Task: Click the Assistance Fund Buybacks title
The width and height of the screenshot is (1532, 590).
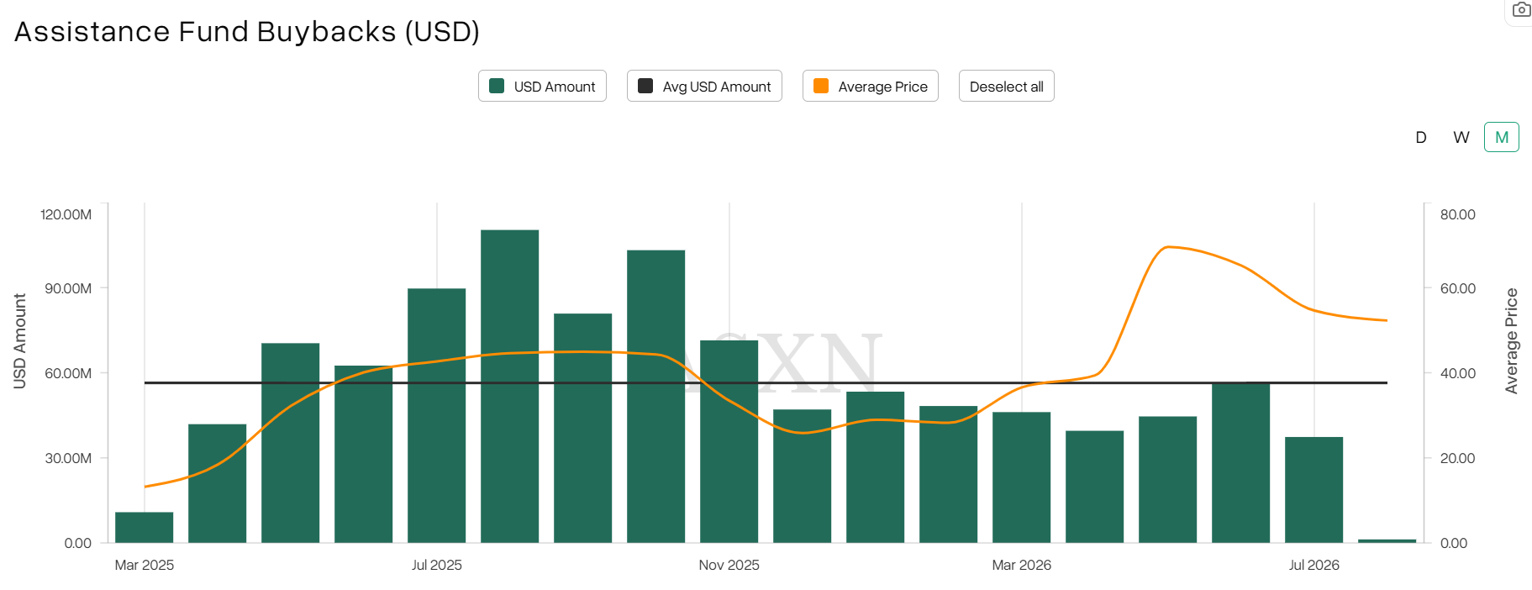Action: point(247,32)
